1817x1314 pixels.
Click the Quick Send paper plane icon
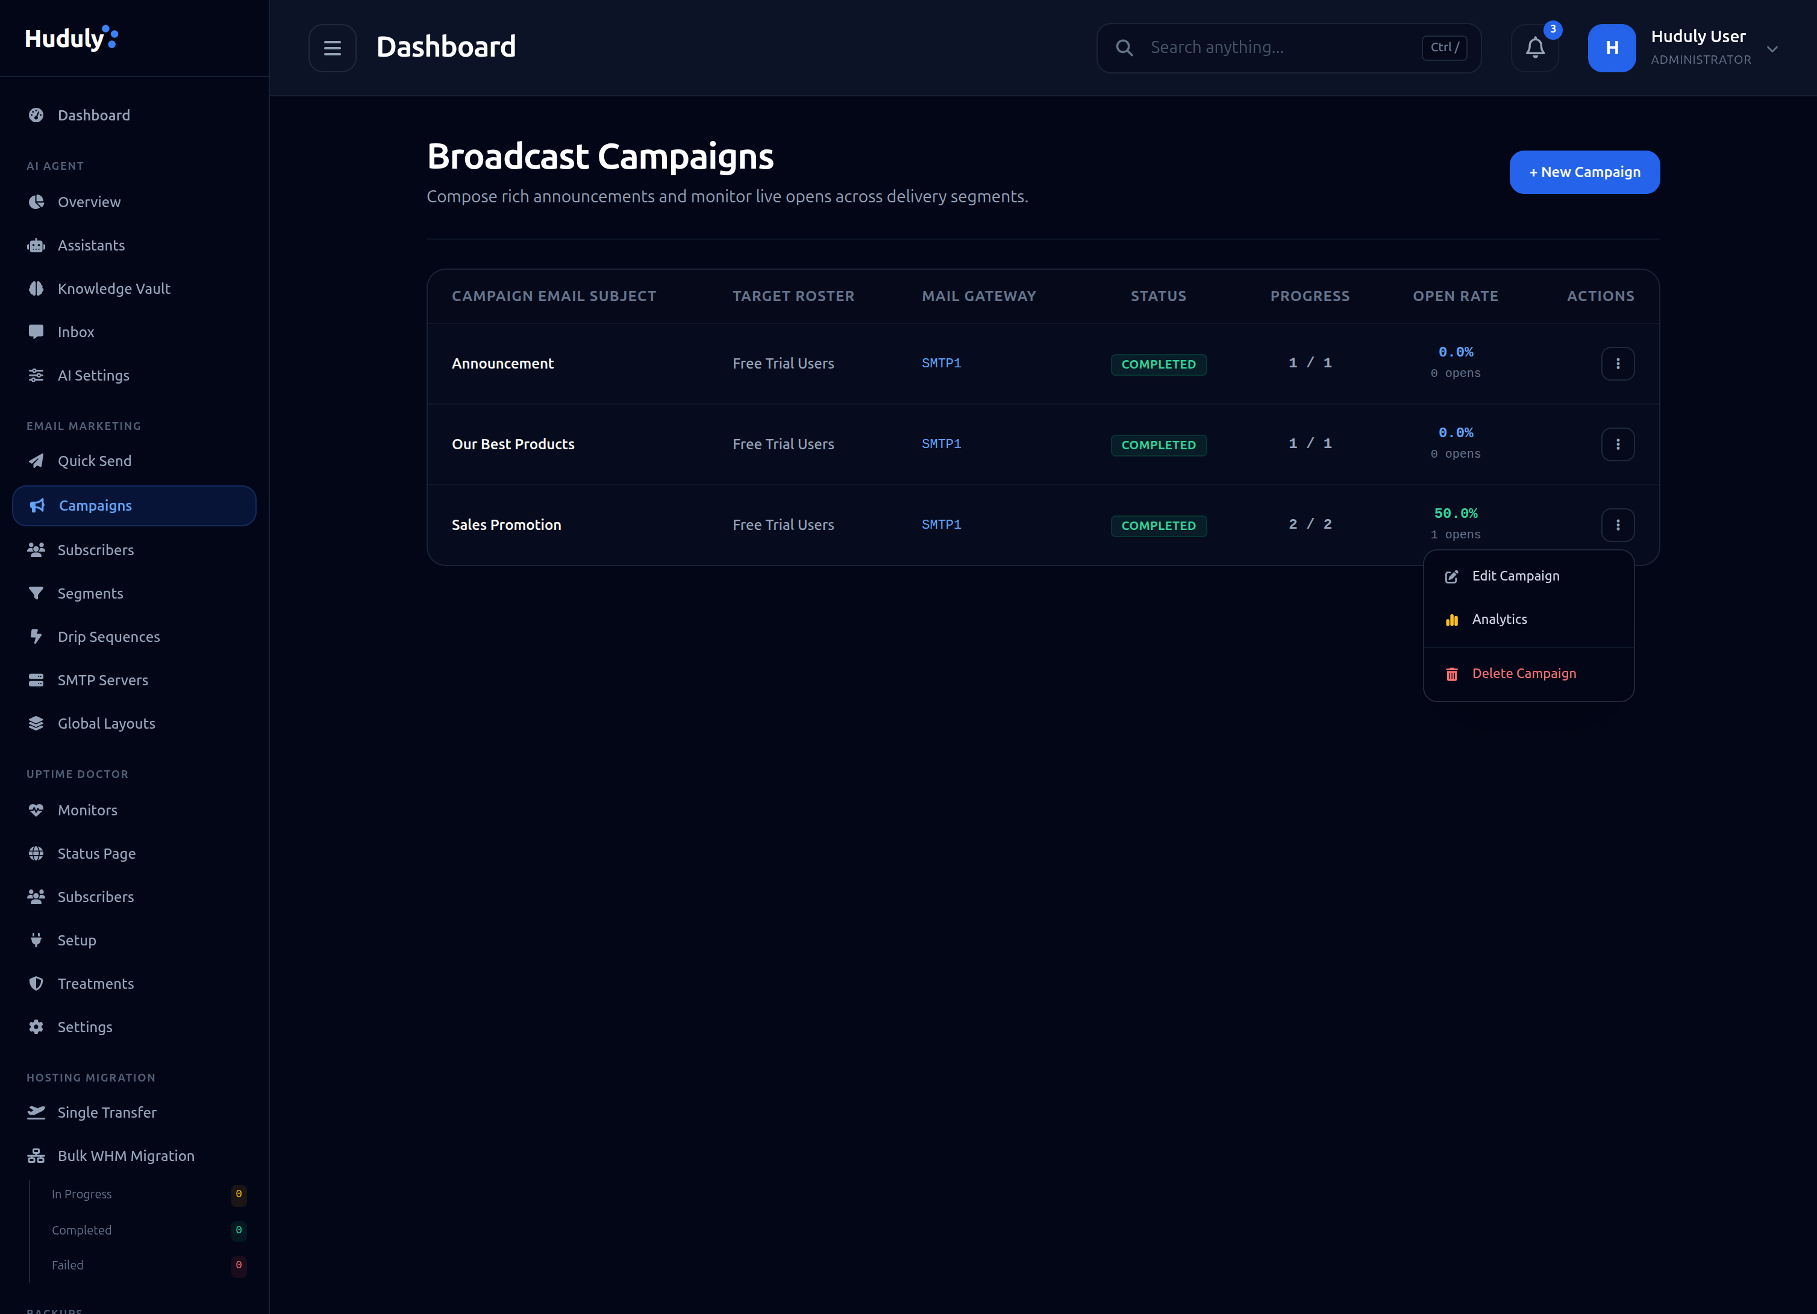pos(36,461)
